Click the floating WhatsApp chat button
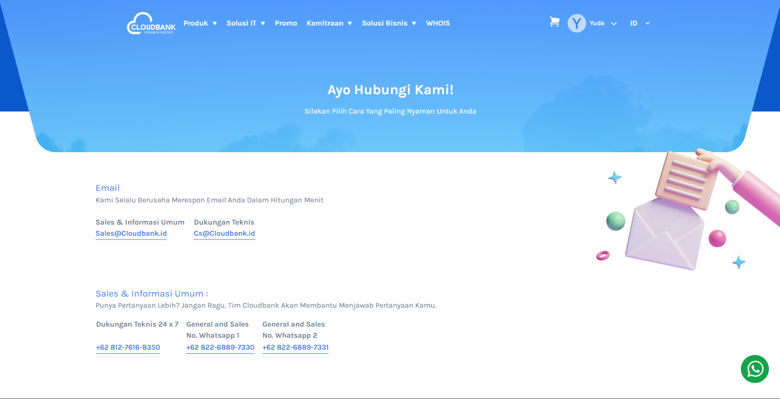The width and height of the screenshot is (780, 399). point(754,369)
